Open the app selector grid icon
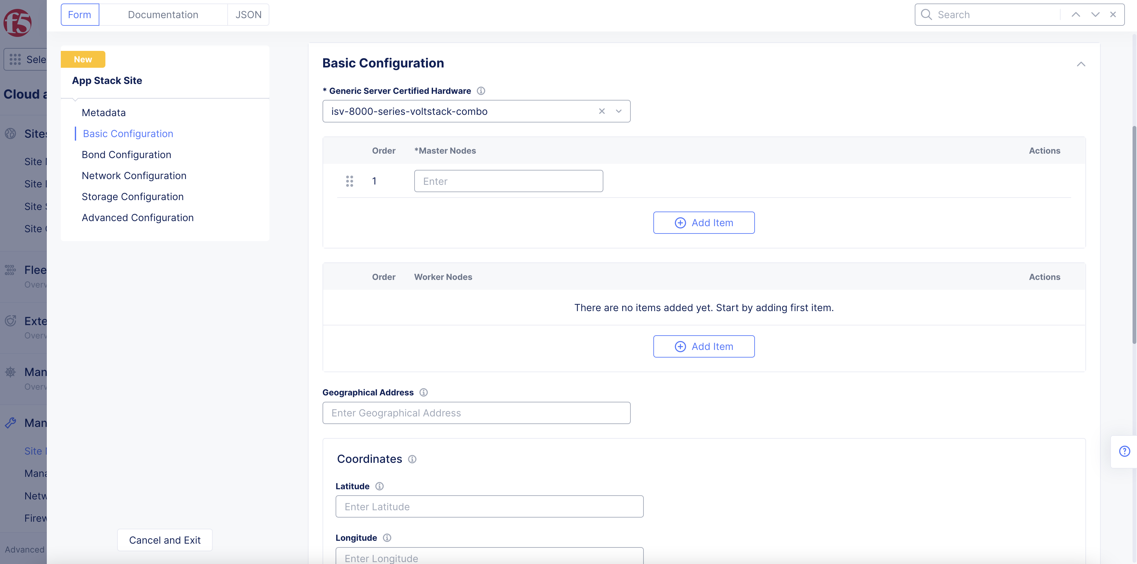This screenshot has width=1137, height=564. (x=15, y=59)
